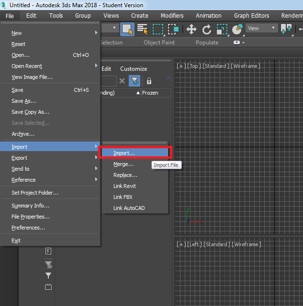303x306 pixels.
Task: Open the Object Paint ribbon tab
Action: 159,43
